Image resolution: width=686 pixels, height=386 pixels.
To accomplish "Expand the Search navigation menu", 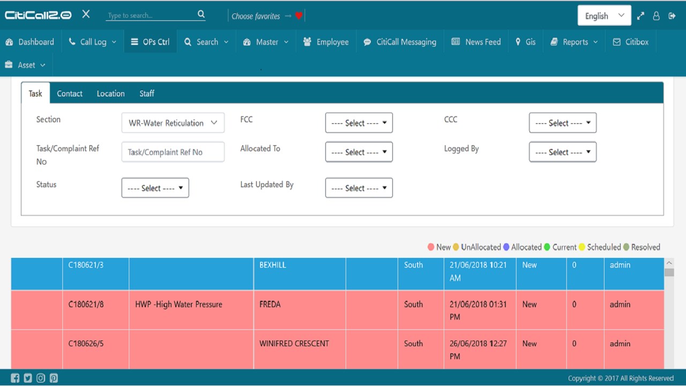I will (x=206, y=42).
